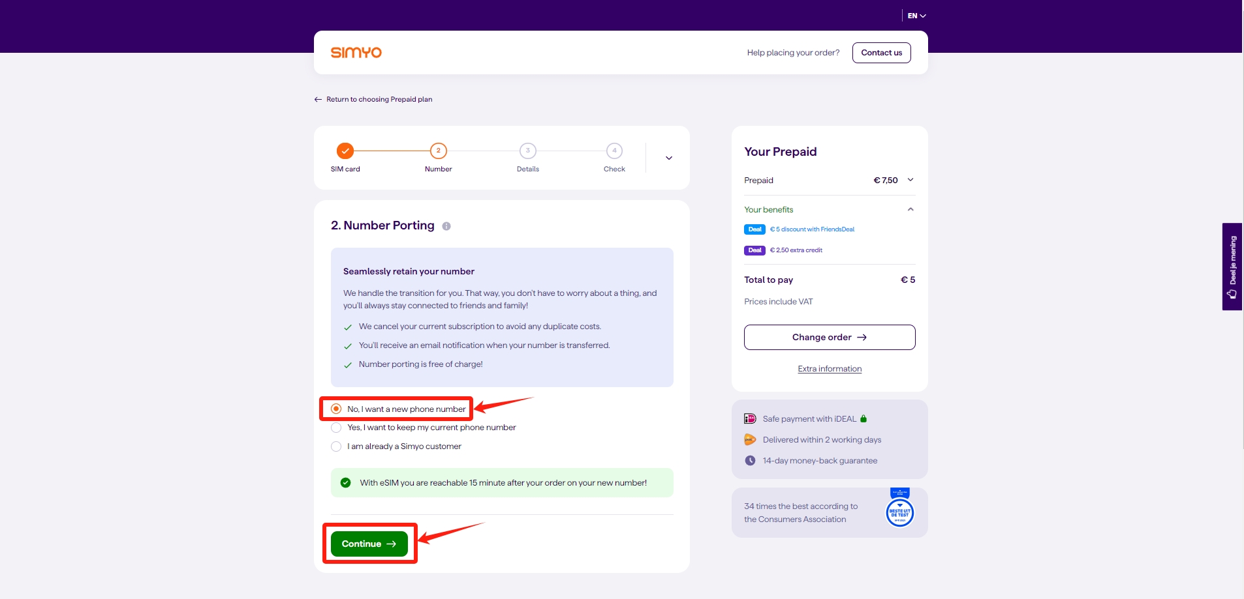Go to step 3 Details
1244x599 pixels.
click(527, 151)
